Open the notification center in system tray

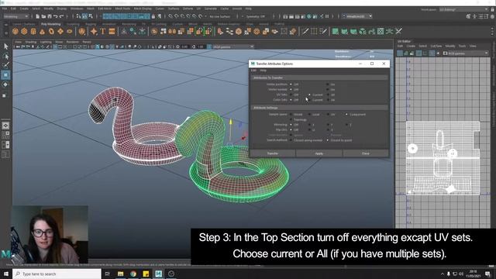[x=487, y=274]
